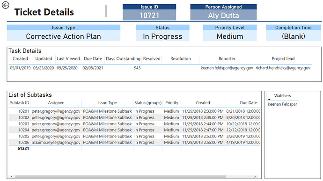This screenshot has height=181, width=323.
Task: Click the back arrow icon
Action: pos(6,5)
